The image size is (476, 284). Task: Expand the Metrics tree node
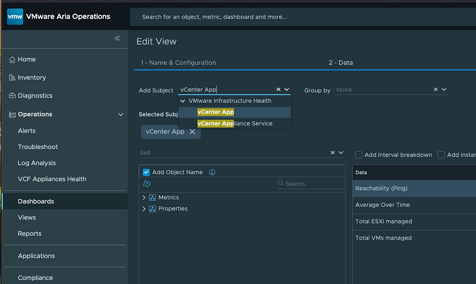tap(144, 197)
